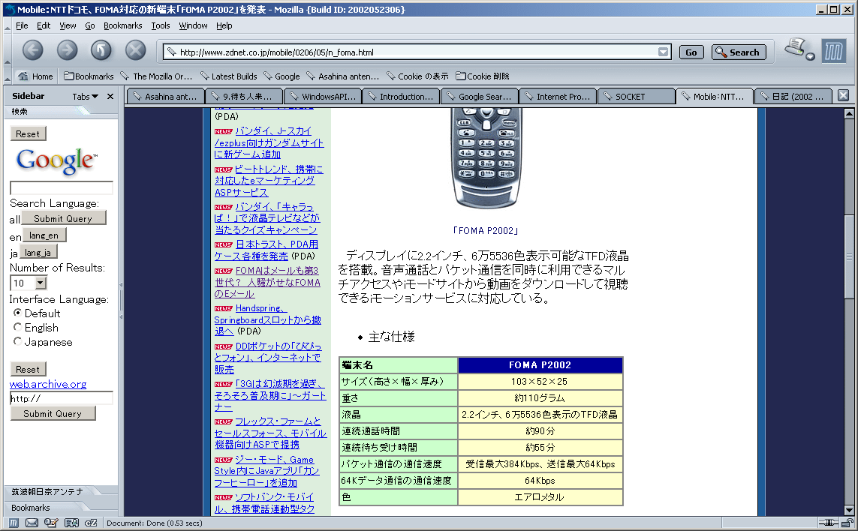Switch to the WindowsAPI tab
Image resolution: width=858 pixels, height=531 pixels.
pos(323,96)
